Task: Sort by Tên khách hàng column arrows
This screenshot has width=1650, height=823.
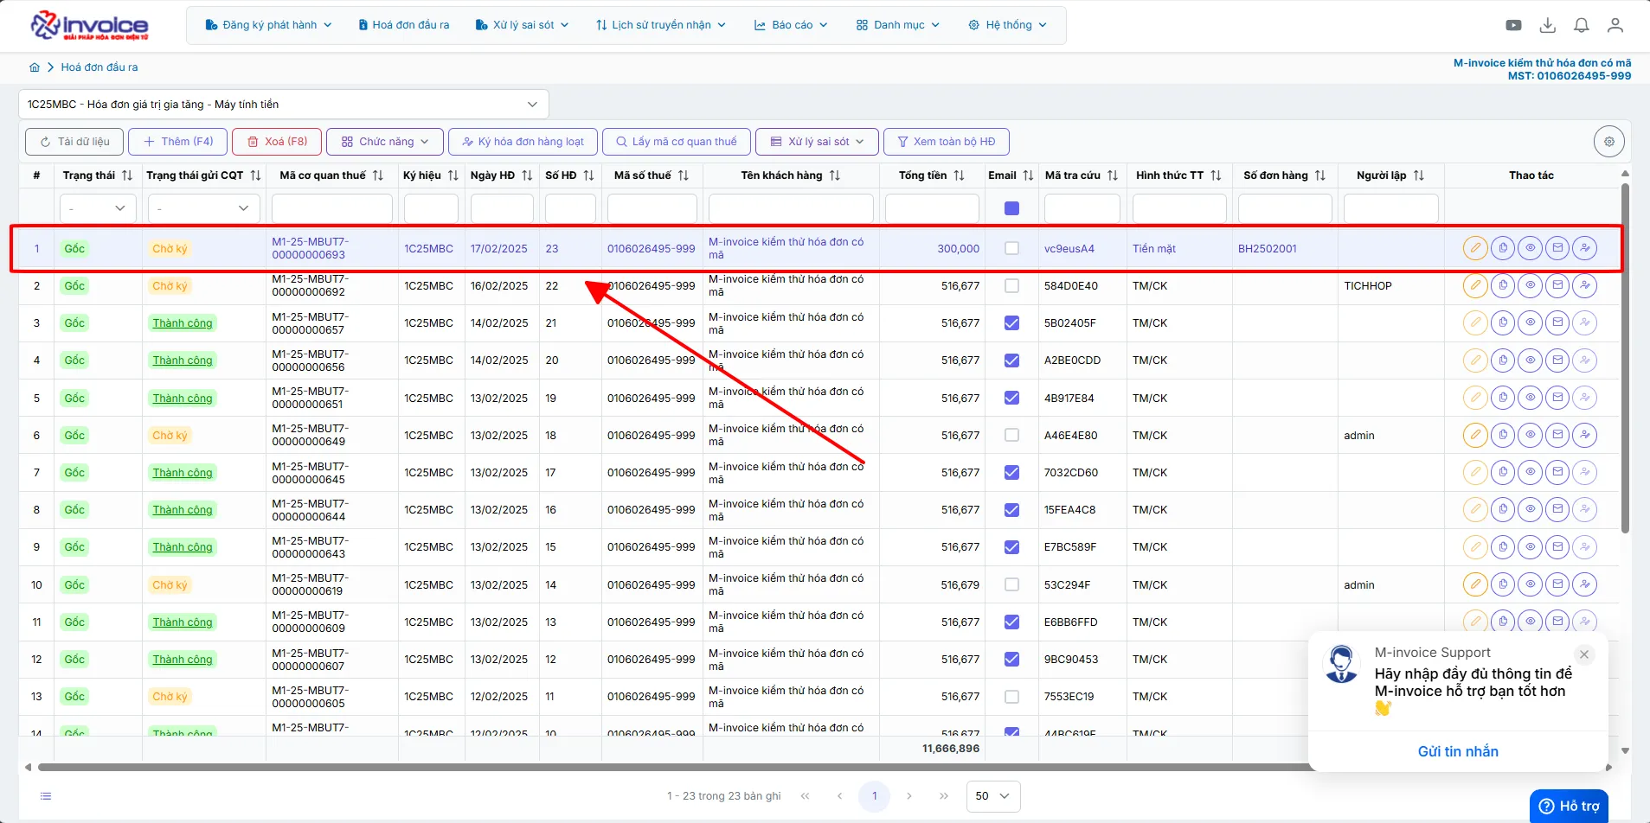Action: point(834,175)
